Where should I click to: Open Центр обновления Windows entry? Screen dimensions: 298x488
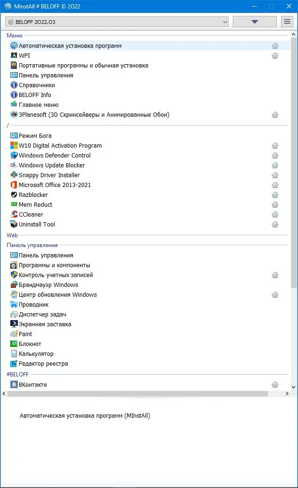[x=58, y=294]
